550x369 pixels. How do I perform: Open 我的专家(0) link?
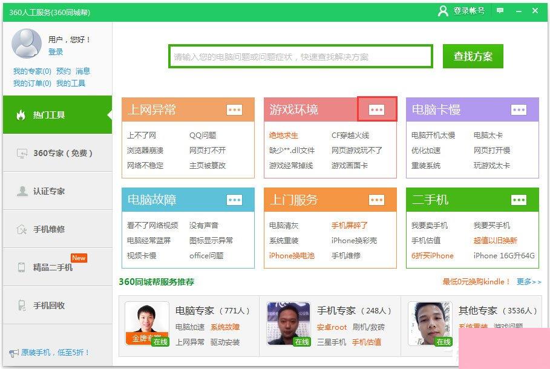click(32, 71)
